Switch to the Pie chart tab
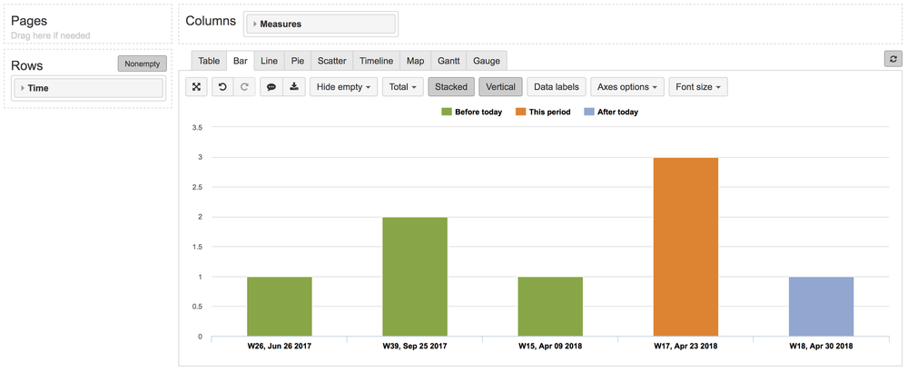 click(x=297, y=61)
